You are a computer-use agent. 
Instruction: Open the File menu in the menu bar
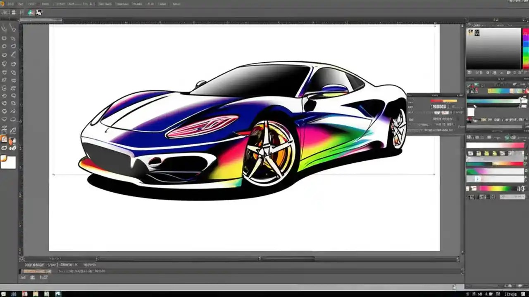coord(10,4)
